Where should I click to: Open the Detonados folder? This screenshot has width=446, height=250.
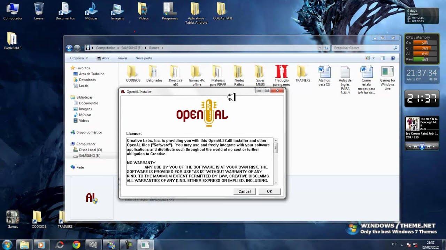[154, 74]
